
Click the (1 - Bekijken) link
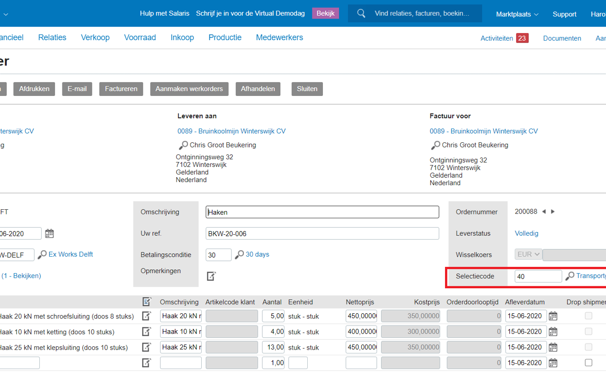click(21, 275)
